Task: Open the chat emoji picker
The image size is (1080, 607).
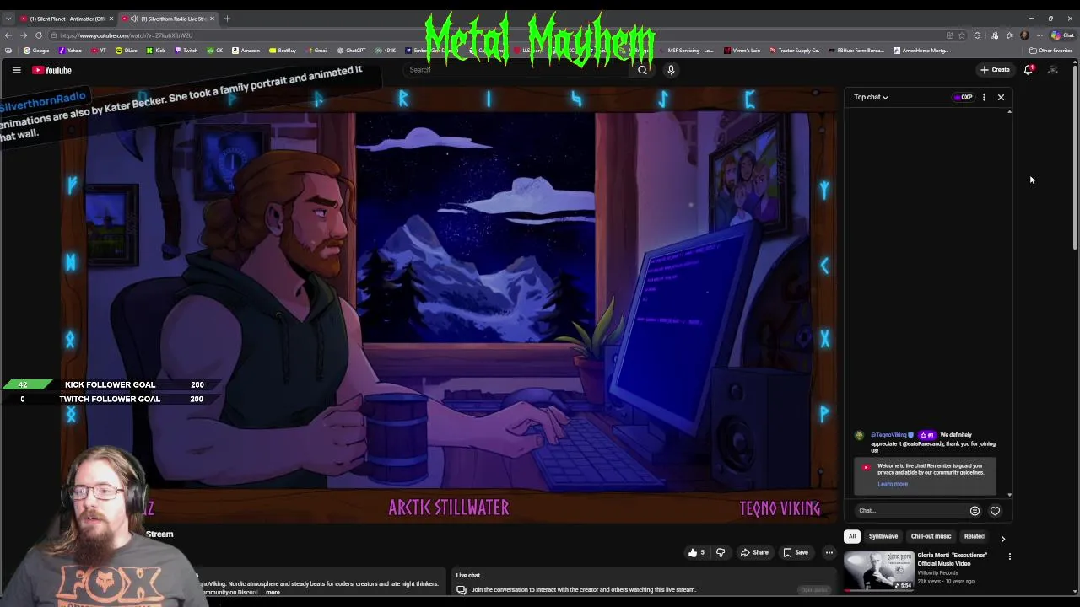Action: (975, 510)
